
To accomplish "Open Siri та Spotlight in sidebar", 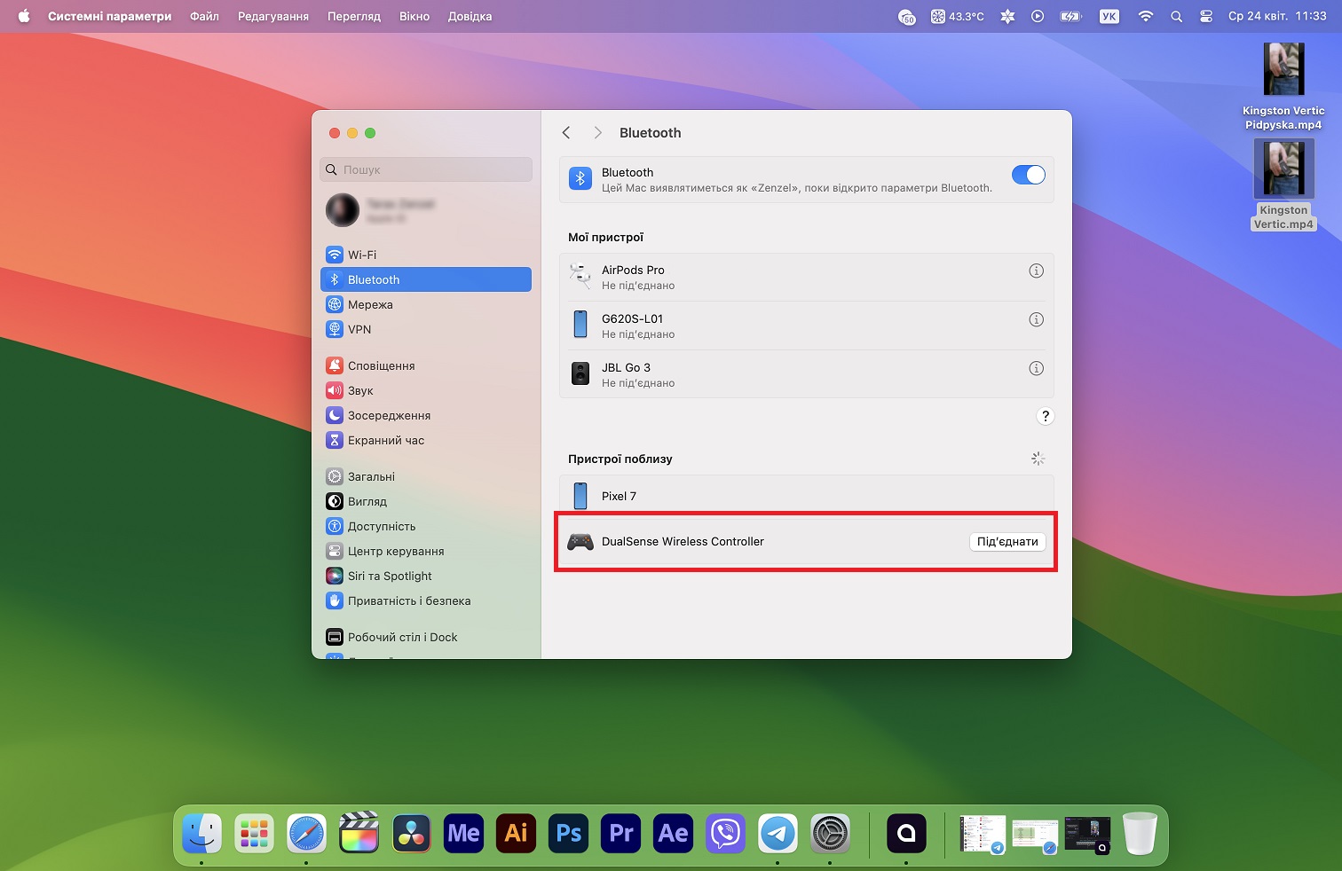I will coord(426,576).
